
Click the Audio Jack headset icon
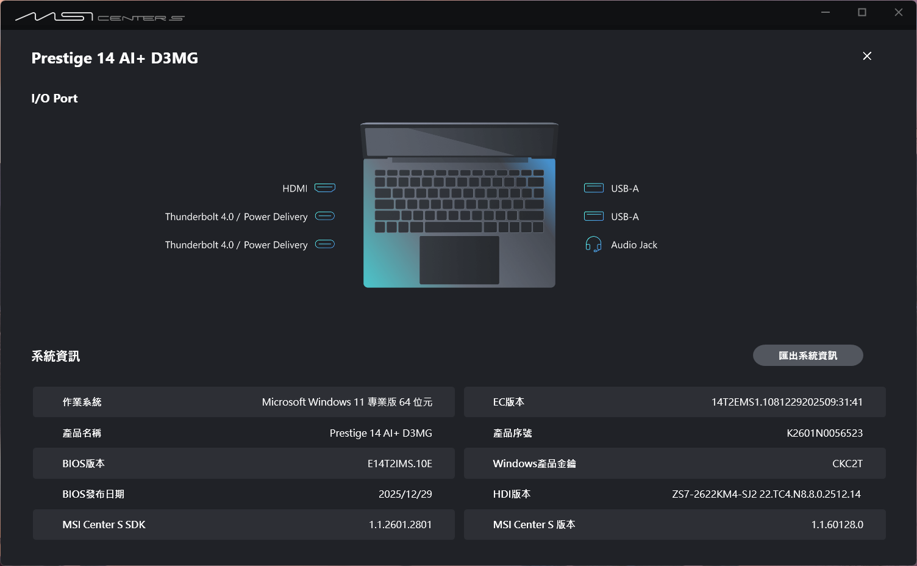[593, 245]
